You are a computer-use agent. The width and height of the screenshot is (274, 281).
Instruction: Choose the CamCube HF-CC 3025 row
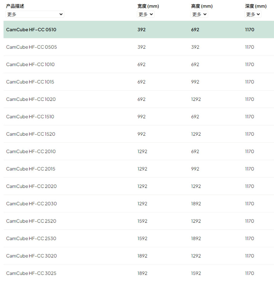[x=139, y=273]
